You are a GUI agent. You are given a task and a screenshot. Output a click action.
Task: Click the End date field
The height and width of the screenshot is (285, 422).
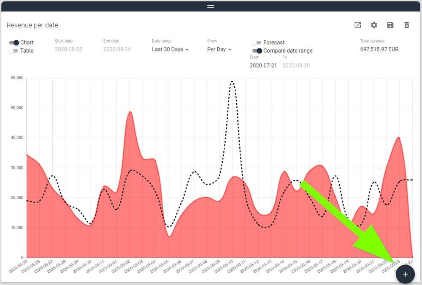(117, 49)
